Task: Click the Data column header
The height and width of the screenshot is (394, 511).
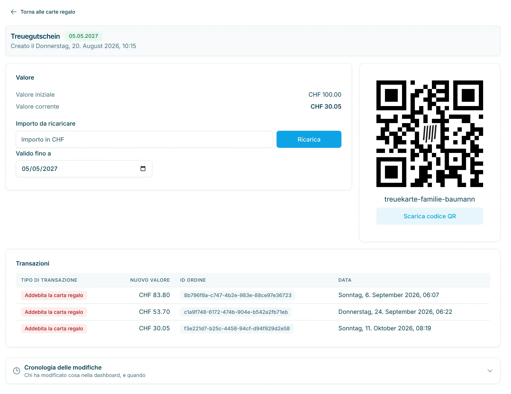Action: (345, 280)
